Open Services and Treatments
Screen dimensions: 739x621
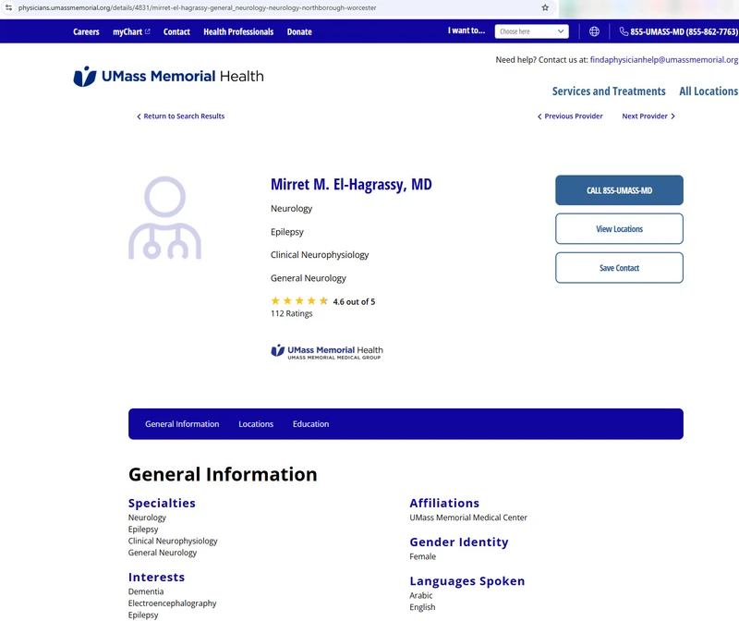609,91
